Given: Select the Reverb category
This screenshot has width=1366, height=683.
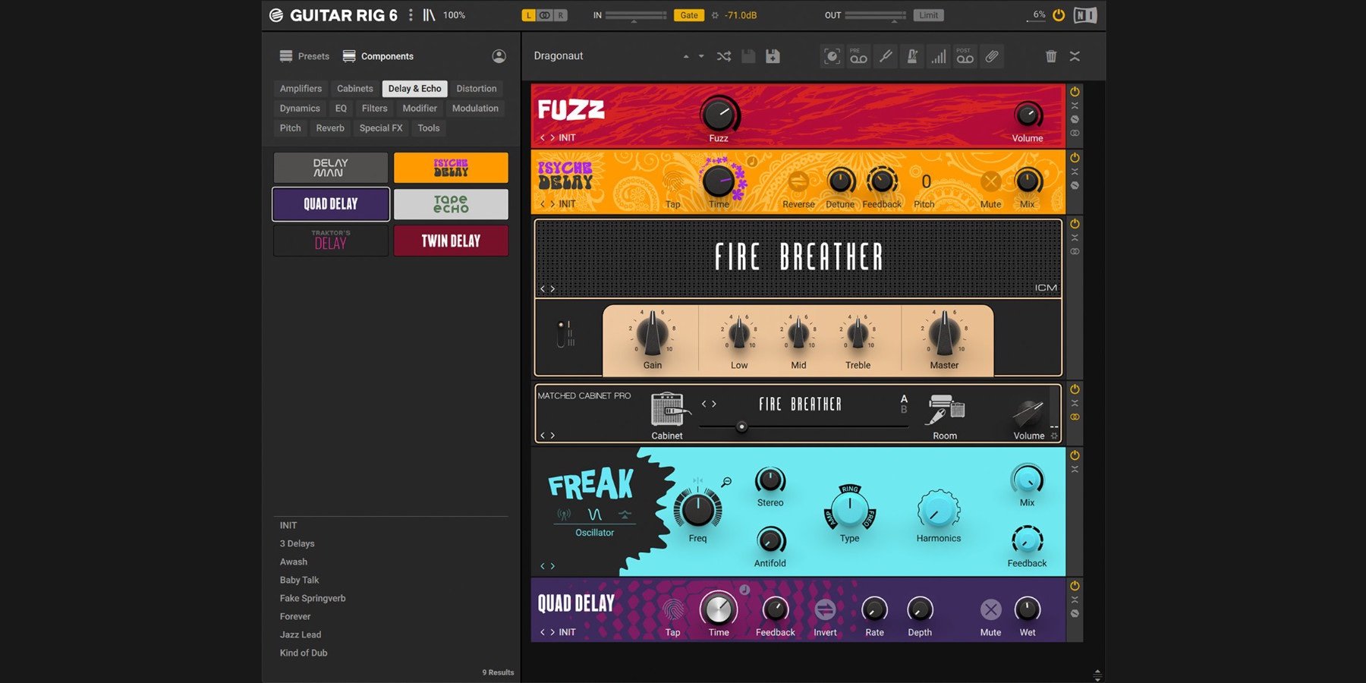Looking at the screenshot, I should click(330, 128).
